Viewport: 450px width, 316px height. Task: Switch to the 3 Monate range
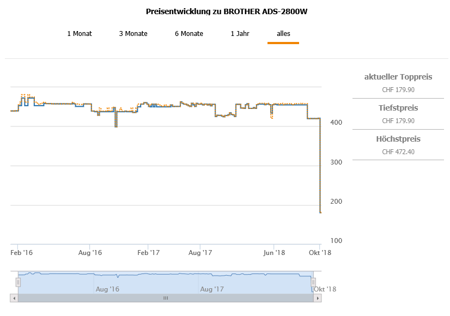133,34
